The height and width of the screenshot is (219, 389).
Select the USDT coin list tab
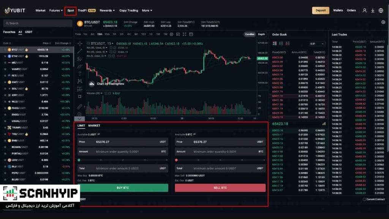click(x=29, y=32)
